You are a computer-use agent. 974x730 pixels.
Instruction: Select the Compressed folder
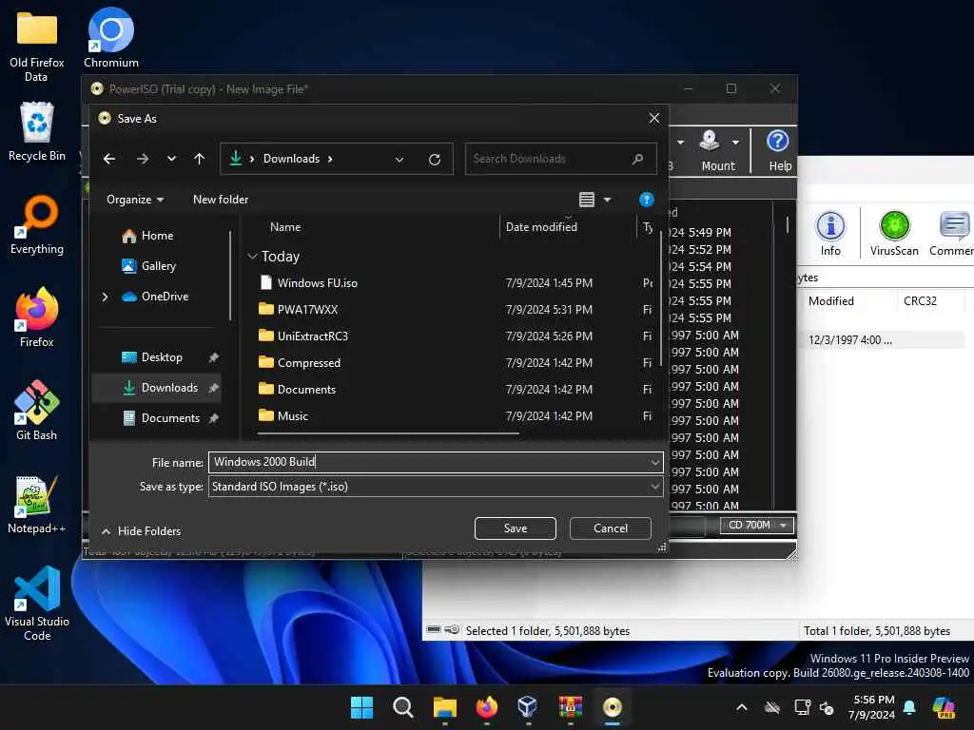click(x=309, y=363)
